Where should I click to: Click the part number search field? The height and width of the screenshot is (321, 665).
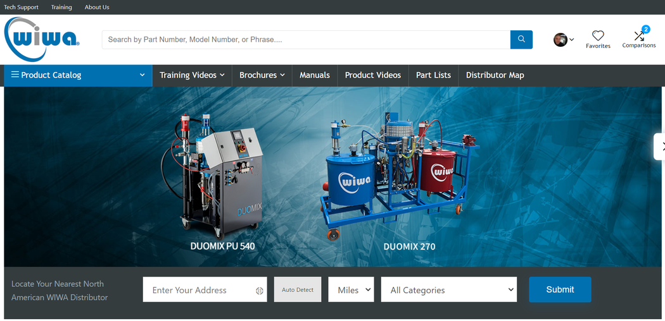pyautogui.click(x=306, y=39)
